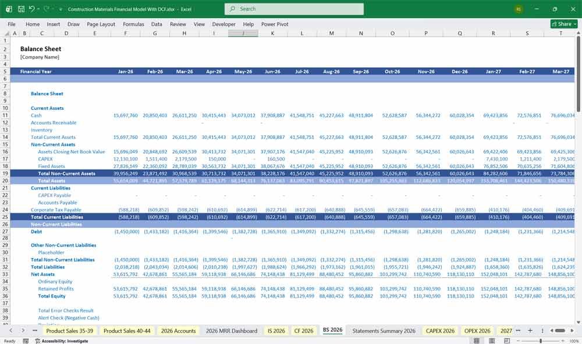Click the Excel app icon in title bar
Screen dimensions: 582x344
click(x=9, y=9)
